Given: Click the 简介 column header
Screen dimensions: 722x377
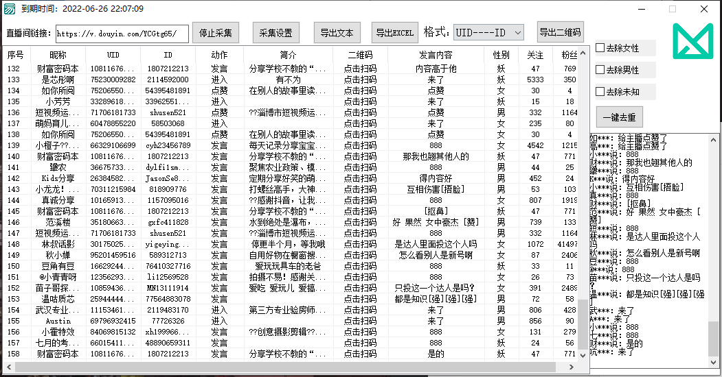Looking at the screenshot, I should [x=289, y=55].
